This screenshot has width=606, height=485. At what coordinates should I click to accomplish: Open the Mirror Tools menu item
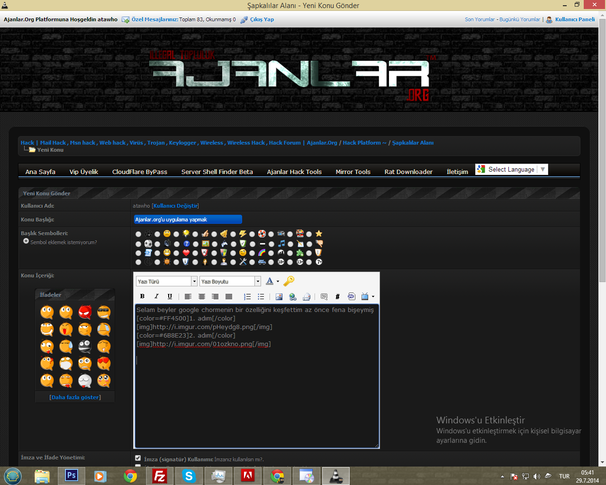(x=353, y=172)
